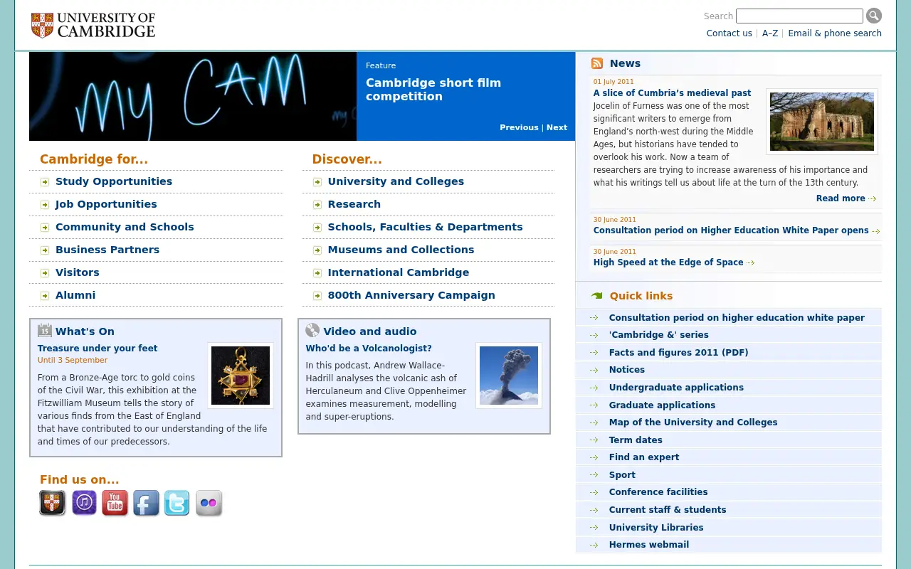This screenshot has width=911, height=569.
Task: Click the Video and audio disc icon
Action: coord(312,330)
